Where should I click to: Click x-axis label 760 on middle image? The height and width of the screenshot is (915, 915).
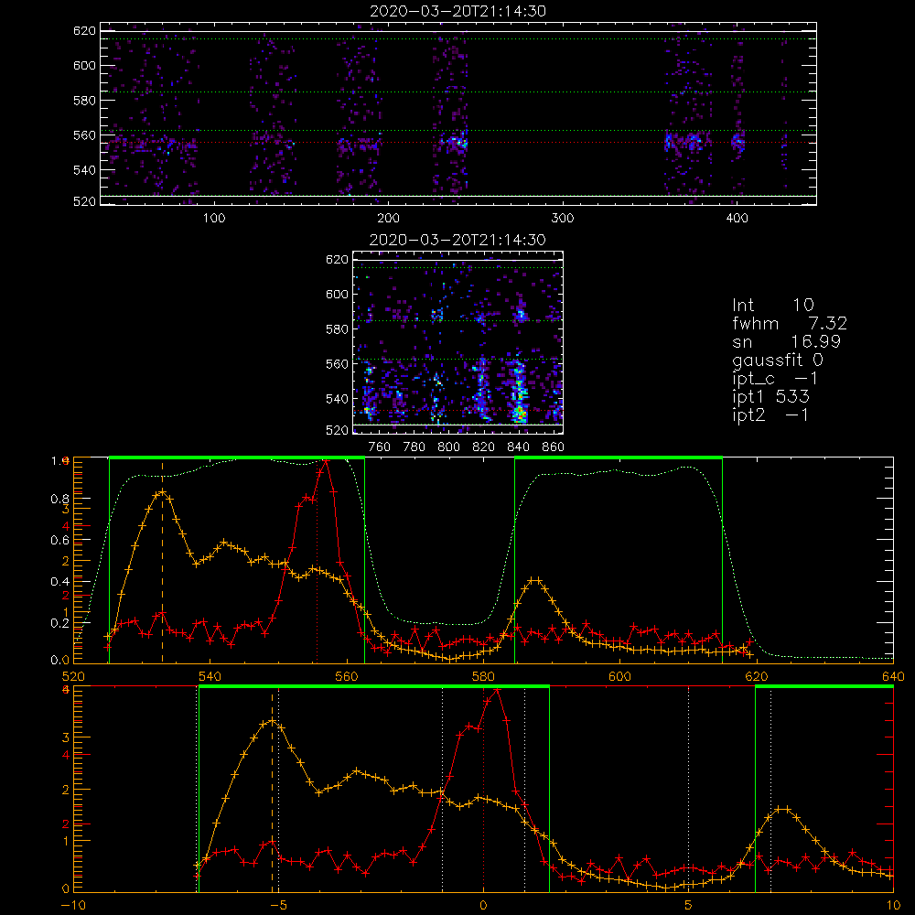tap(380, 447)
